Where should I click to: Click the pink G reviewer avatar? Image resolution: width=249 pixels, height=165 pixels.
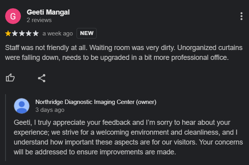13,16
